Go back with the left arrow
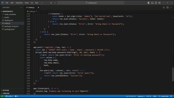The width and height of the screenshot is (174, 98). coord(51,3)
